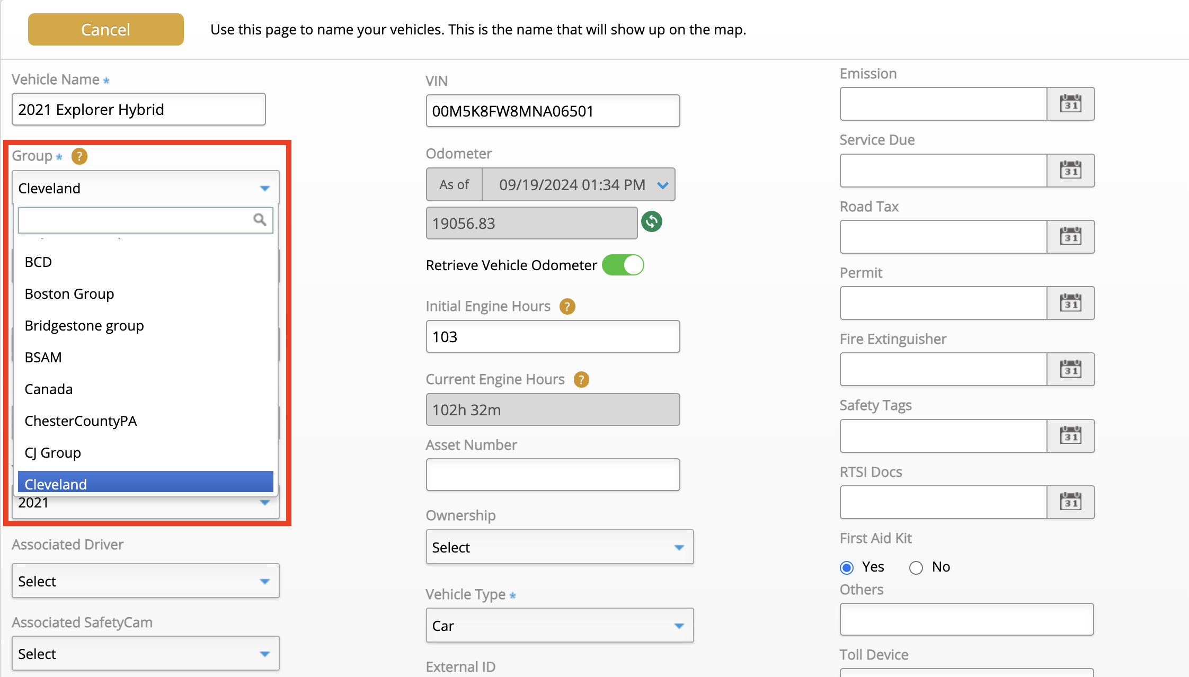Select No for First Aid Kit

[916, 568]
